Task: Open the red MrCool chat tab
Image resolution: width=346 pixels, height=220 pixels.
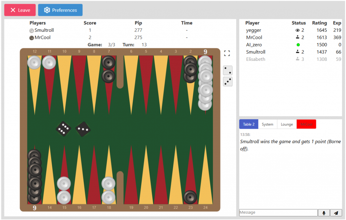Action: point(306,124)
